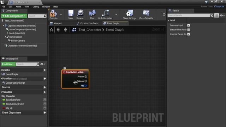Compile the blueprint
The height and width of the screenshot is (127, 226).
(x=53, y=14)
